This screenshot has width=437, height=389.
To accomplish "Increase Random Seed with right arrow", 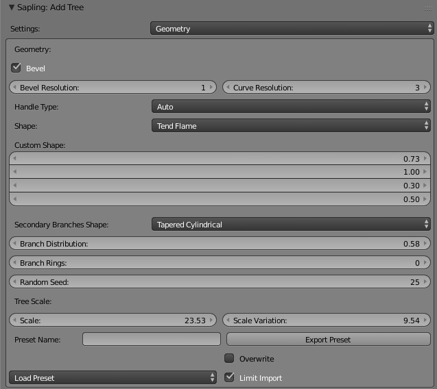I will click(x=425, y=281).
